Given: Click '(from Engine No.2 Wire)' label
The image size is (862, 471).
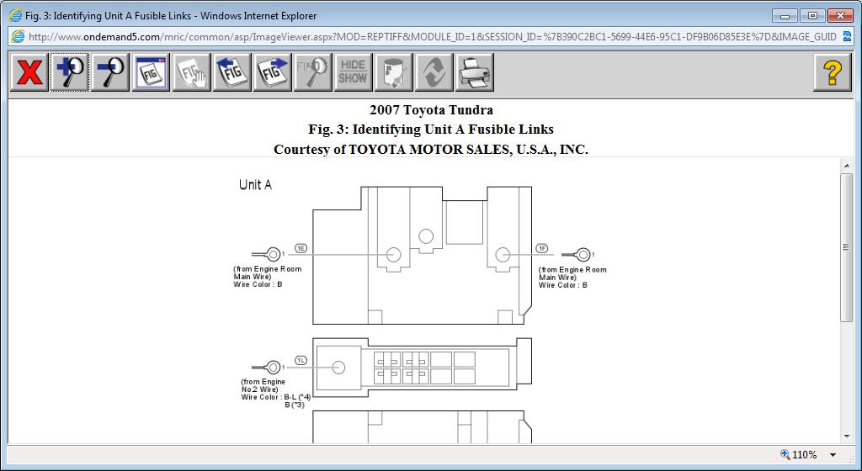Looking at the screenshot, I should coord(263,386).
